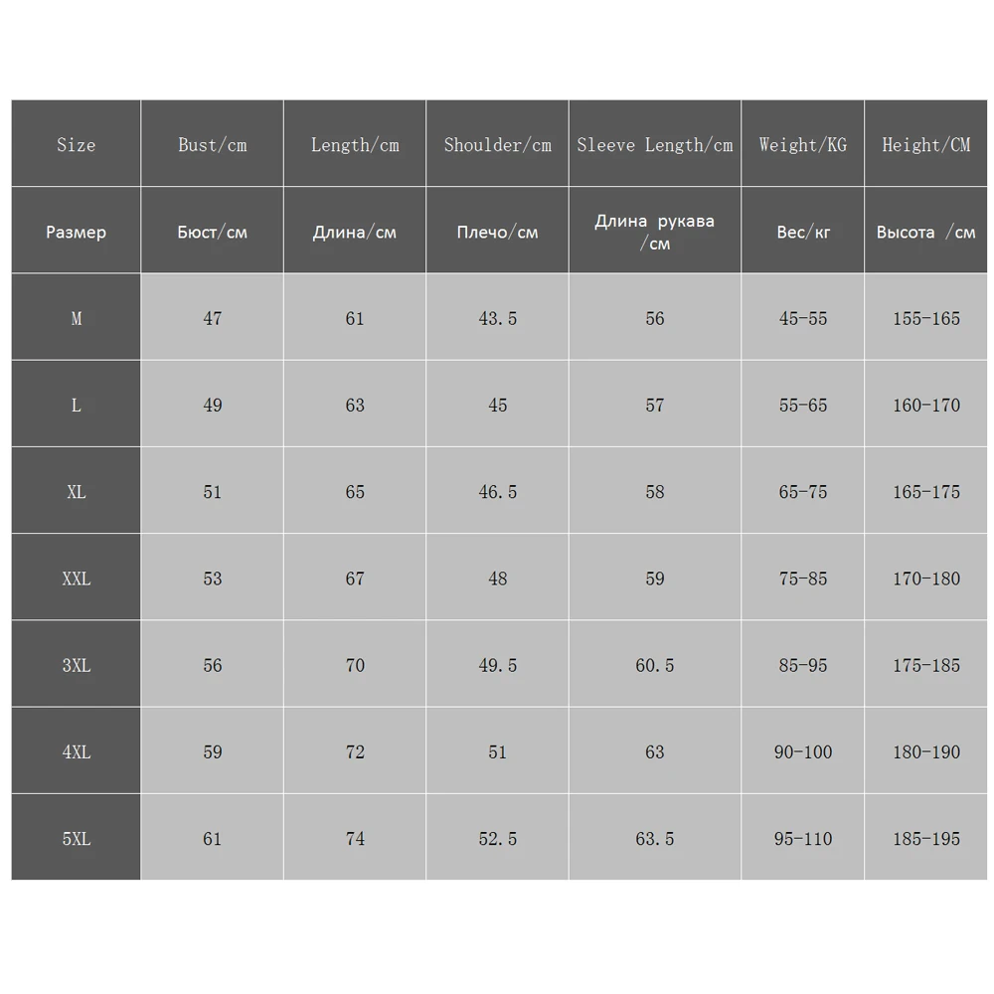The width and height of the screenshot is (994, 994).
Task: Click shoulder value 43.5 for size M
Action: [x=497, y=319]
